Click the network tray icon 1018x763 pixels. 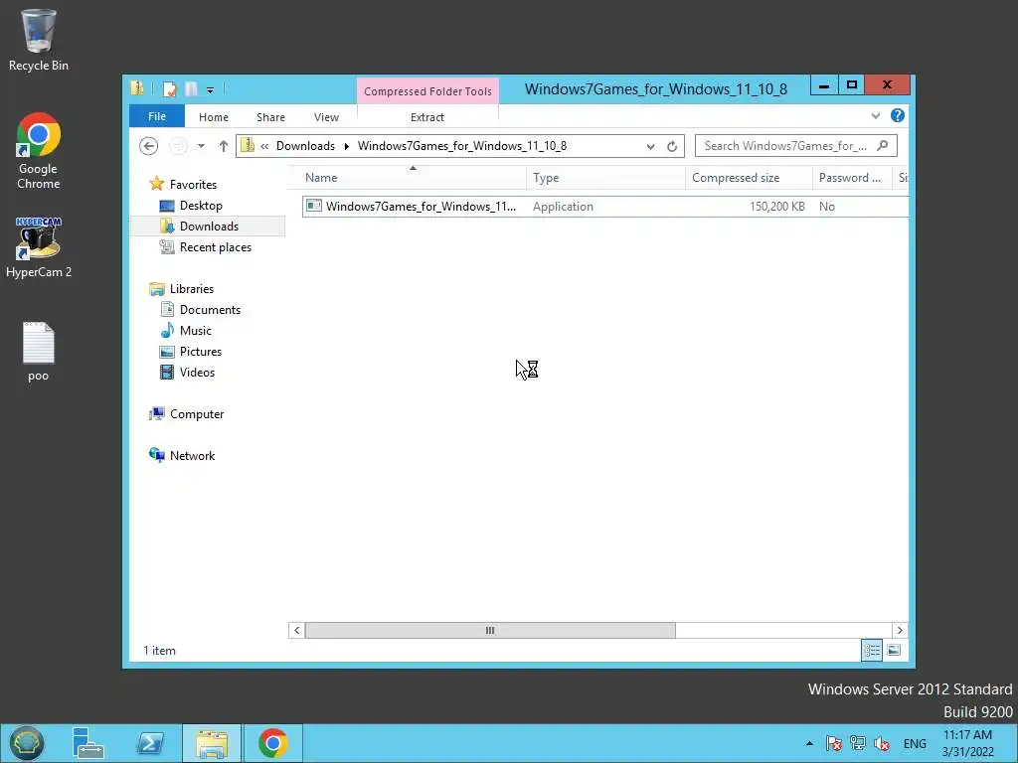point(858,743)
